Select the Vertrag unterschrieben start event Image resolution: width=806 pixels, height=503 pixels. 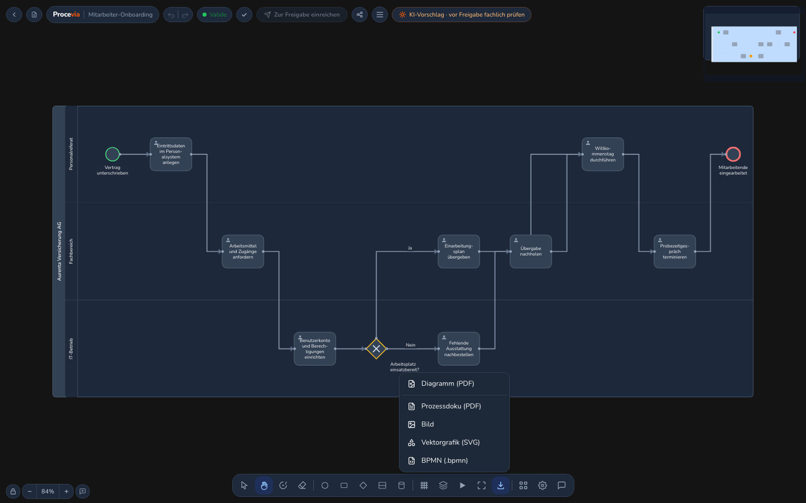112,154
